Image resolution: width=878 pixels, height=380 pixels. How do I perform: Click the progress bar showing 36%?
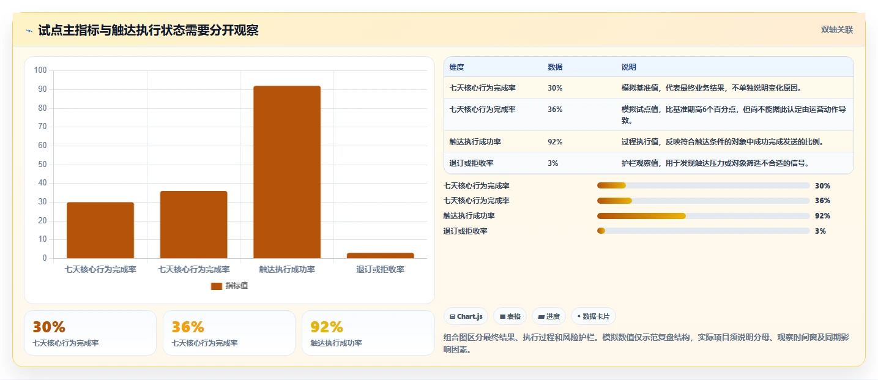(x=704, y=201)
